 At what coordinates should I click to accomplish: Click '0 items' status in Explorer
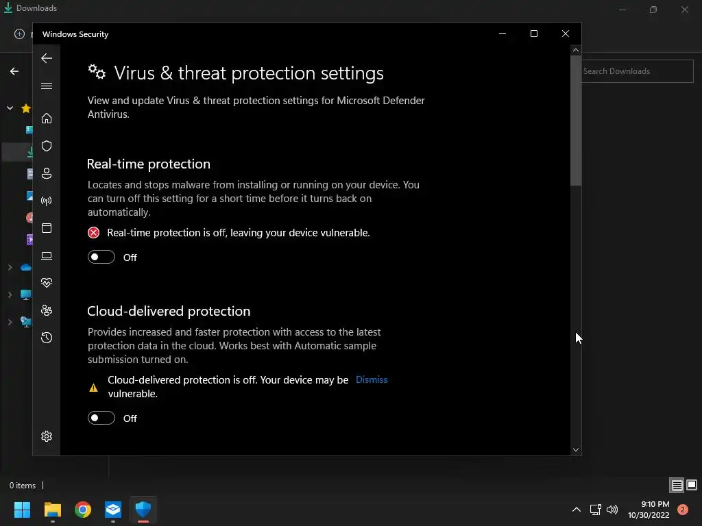click(x=23, y=486)
